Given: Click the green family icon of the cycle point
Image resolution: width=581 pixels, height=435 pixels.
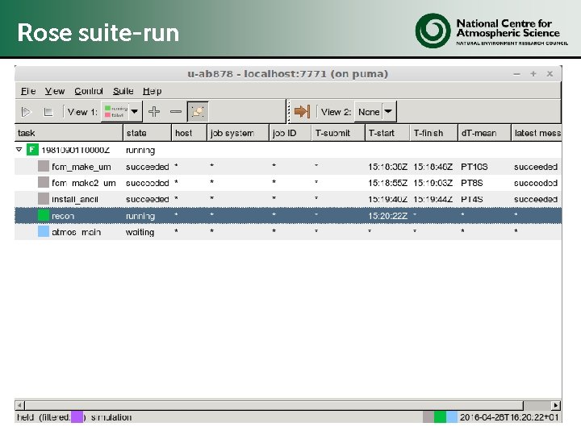Looking at the screenshot, I should pos(32,150).
